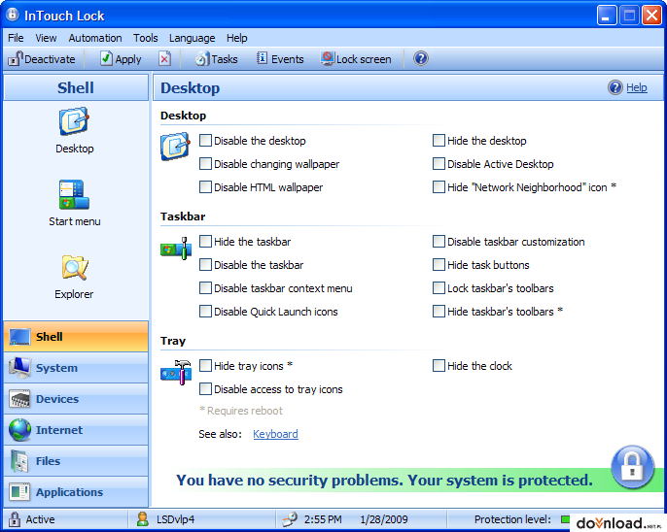Screen dimensions: 667x532
Task: Enable Hide the desktop checkbox
Action: pos(439,141)
